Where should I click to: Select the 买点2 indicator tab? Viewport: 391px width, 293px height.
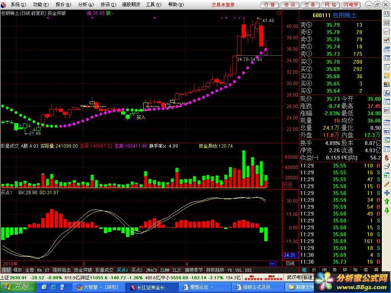[137, 270]
